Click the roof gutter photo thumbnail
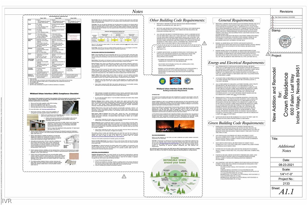This screenshot has height=205, width=308. pyautogui.click(x=70, y=107)
